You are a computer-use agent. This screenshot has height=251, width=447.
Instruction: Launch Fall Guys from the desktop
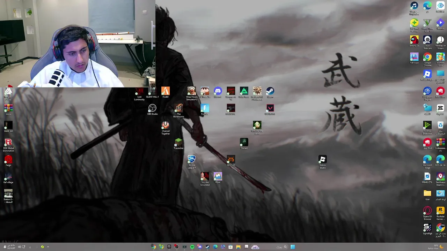414,58
